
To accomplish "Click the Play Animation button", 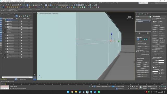I will [133, 86].
